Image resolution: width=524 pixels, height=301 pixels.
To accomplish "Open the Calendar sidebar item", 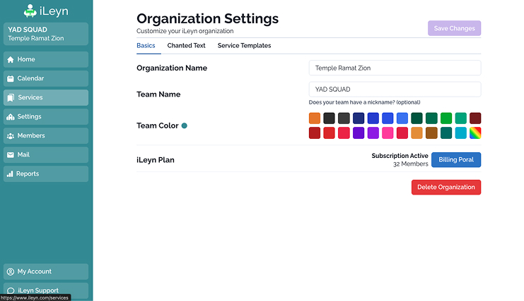I will [x=46, y=78].
